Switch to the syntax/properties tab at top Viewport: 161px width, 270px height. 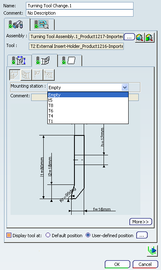(x=42, y=25)
